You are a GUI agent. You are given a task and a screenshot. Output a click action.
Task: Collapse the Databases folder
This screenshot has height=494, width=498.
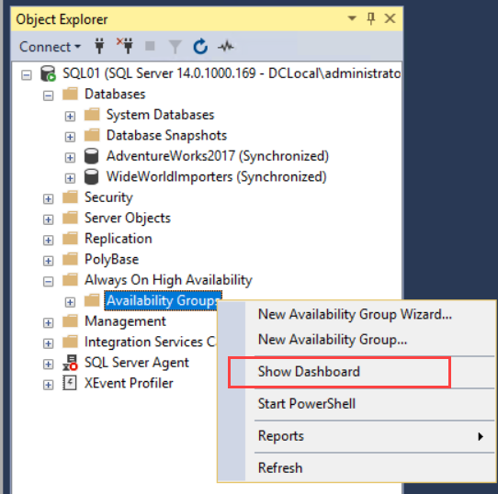49,95
